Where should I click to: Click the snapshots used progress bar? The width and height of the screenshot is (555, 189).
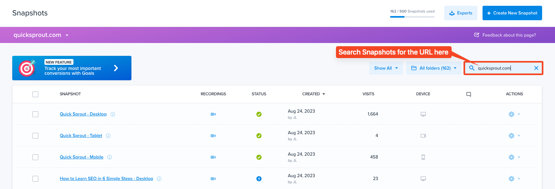(412, 17)
